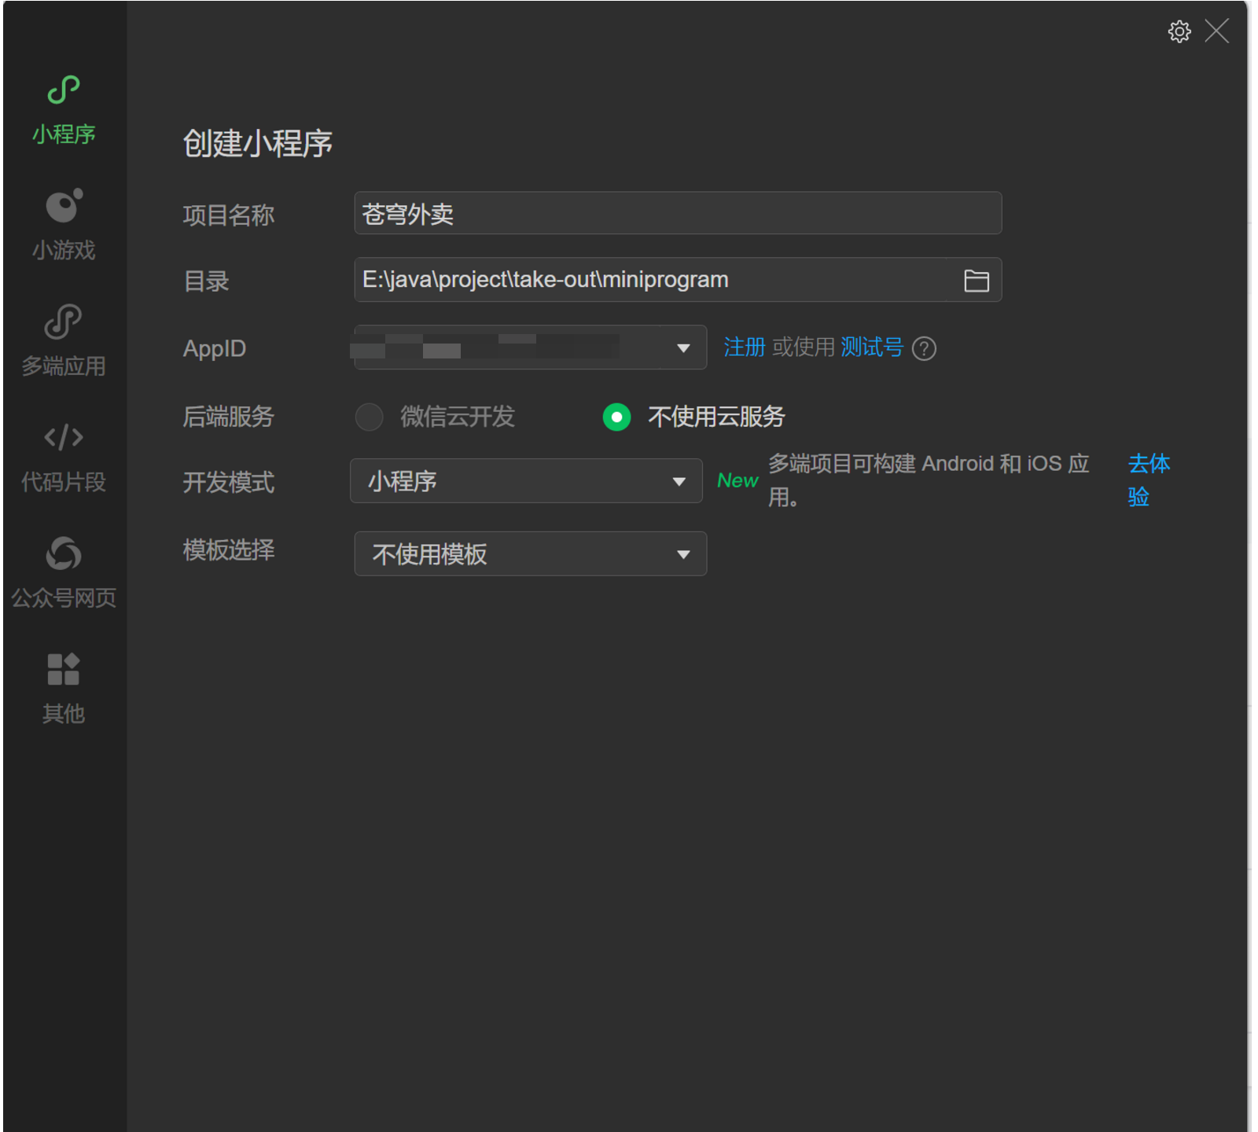Image resolution: width=1258 pixels, height=1132 pixels.
Task: Show AppID help question mark icon
Action: pyautogui.click(x=924, y=348)
